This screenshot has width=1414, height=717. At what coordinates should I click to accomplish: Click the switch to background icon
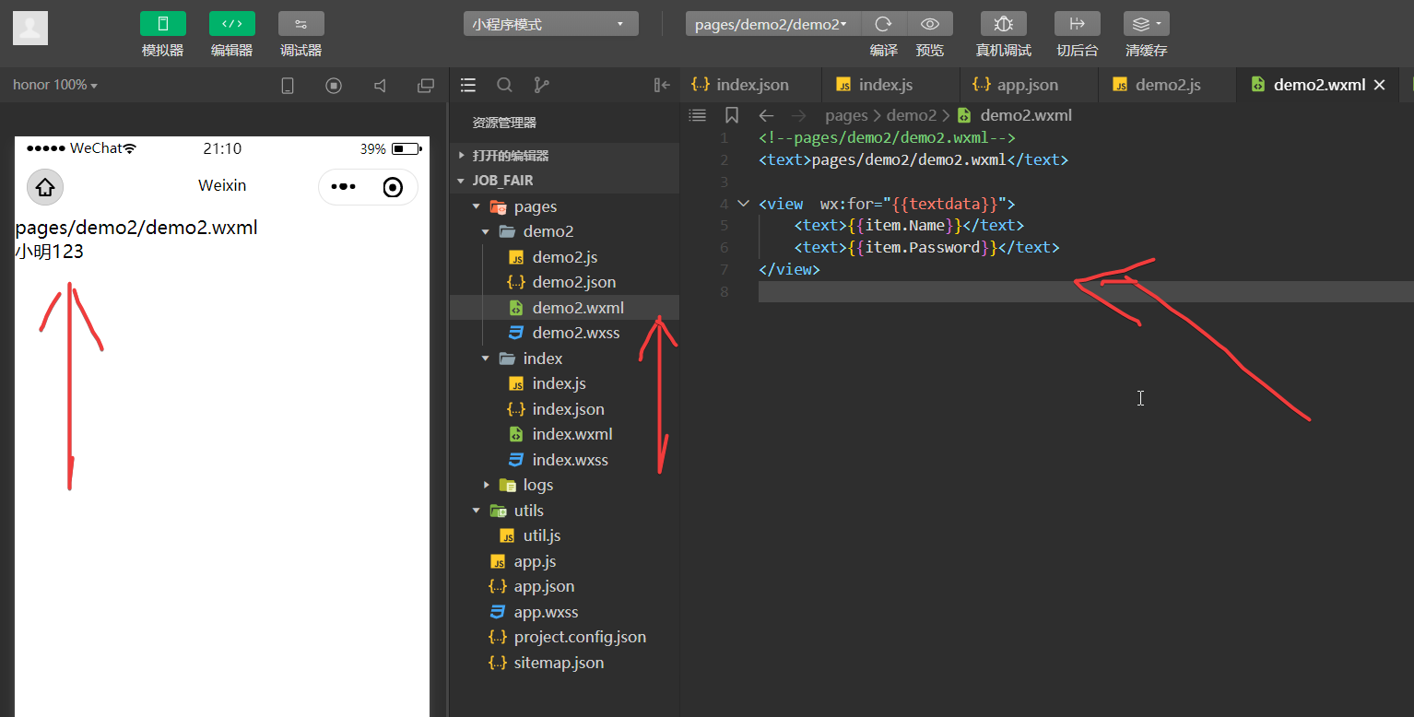coord(1078,24)
